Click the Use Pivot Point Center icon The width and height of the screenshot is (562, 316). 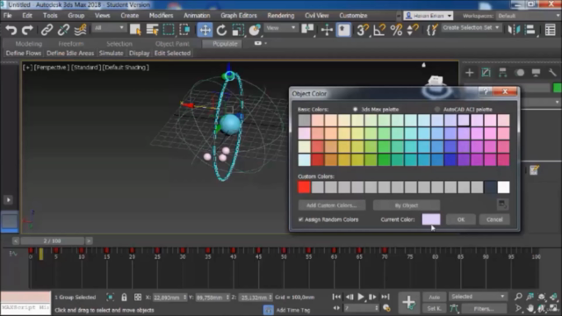click(307, 30)
